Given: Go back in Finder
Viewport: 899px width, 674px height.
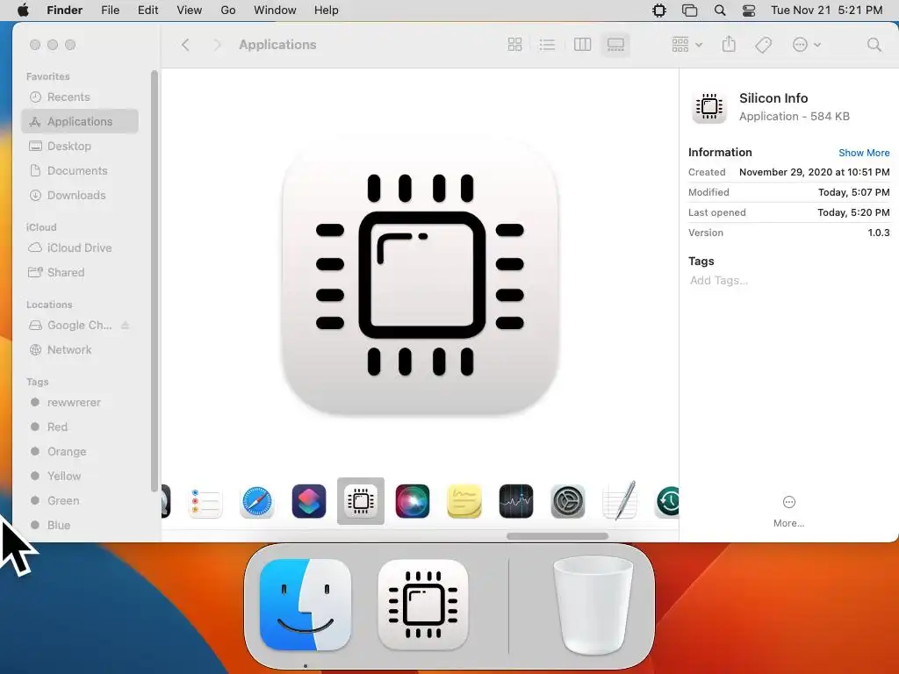Looking at the screenshot, I should click(x=185, y=45).
